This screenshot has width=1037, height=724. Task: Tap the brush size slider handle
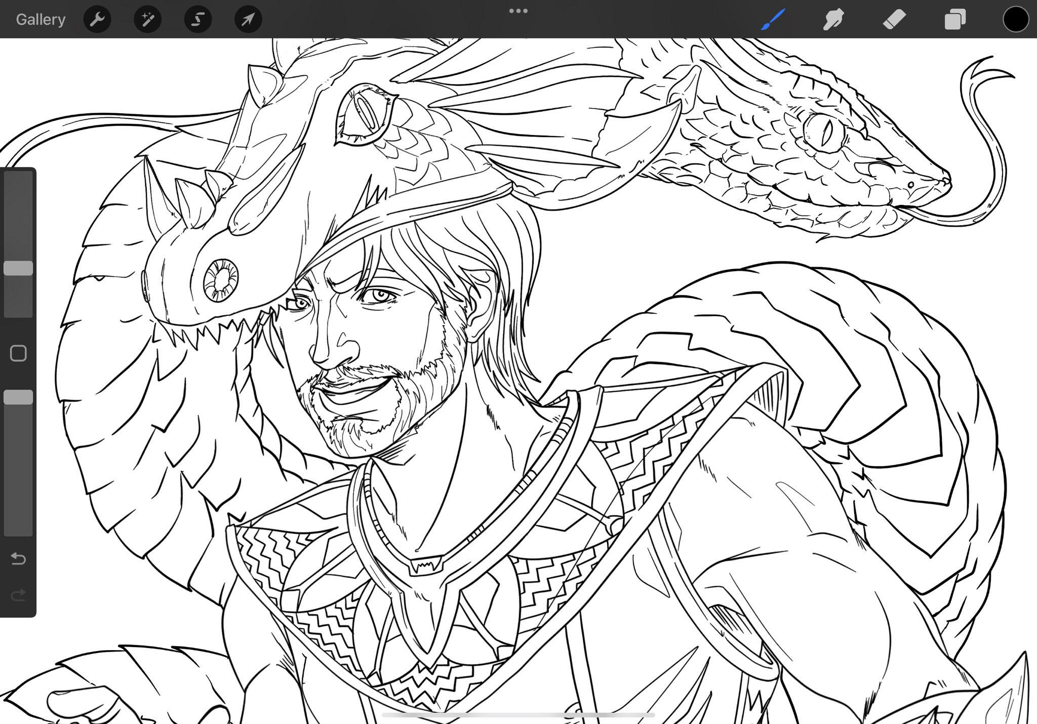pyautogui.click(x=18, y=268)
